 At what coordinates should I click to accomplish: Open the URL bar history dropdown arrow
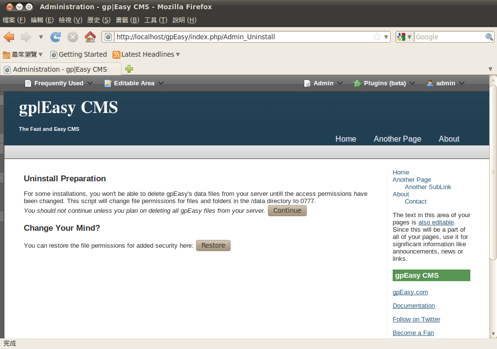(x=386, y=37)
